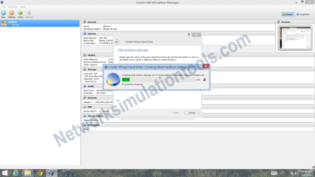Open the File menu

click(x=3, y=7)
